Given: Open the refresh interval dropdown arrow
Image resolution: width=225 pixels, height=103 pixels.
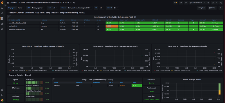Looking at the screenshot, I should pos(217,3).
